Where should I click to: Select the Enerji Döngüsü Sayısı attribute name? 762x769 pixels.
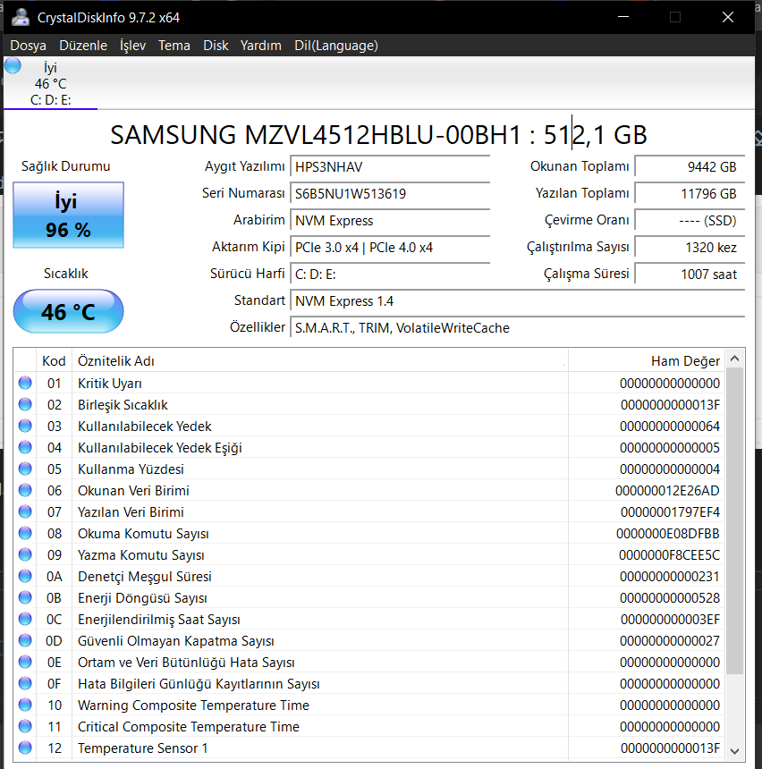pyautogui.click(x=142, y=598)
